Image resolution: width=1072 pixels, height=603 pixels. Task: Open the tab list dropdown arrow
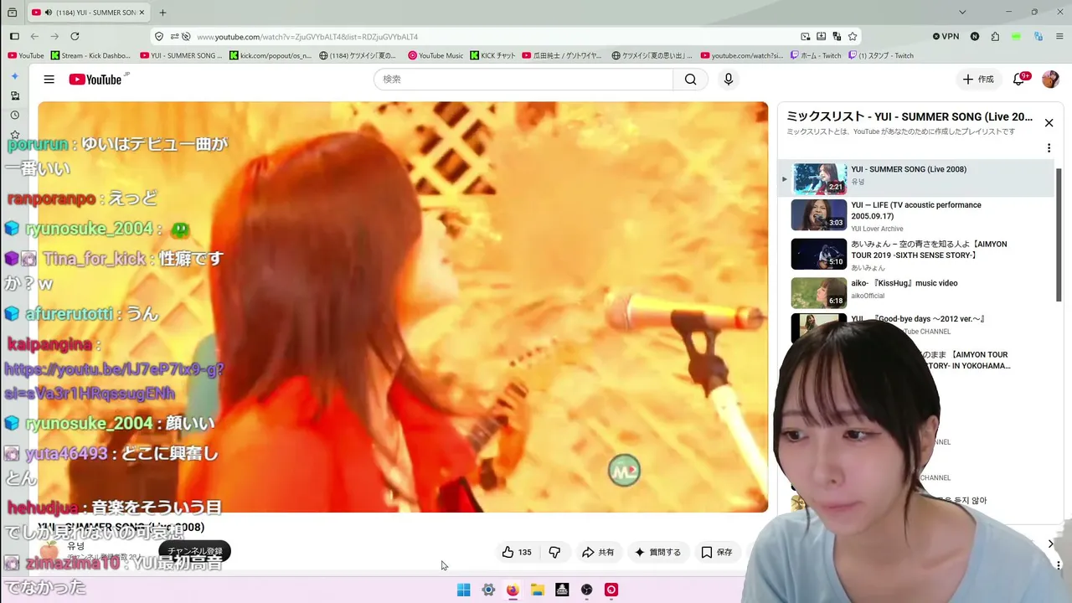[x=962, y=13]
